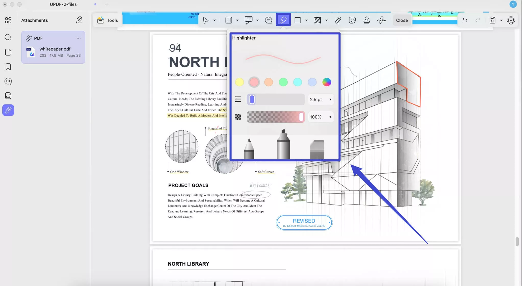Image resolution: width=522 pixels, height=286 pixels.
Task: Click the opacity slider
Action: coord(276,117)
